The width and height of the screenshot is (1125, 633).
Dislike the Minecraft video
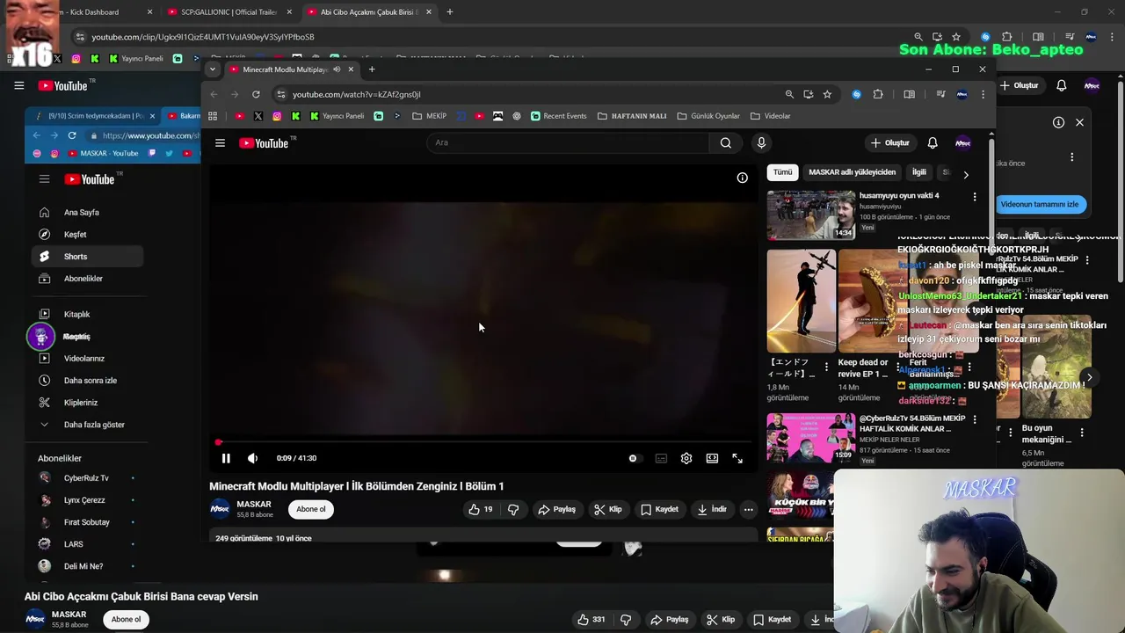click(513, 509)
